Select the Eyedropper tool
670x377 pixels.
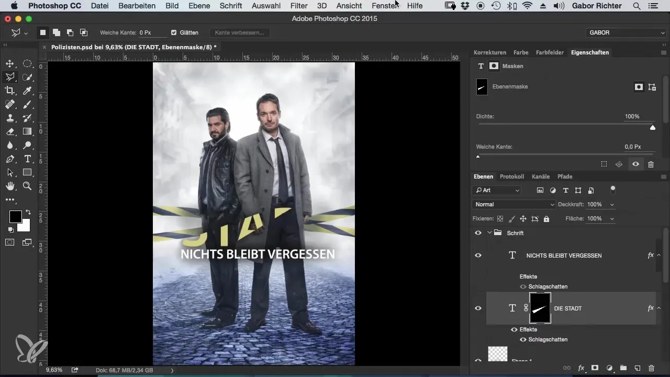(x=27, y=91)
